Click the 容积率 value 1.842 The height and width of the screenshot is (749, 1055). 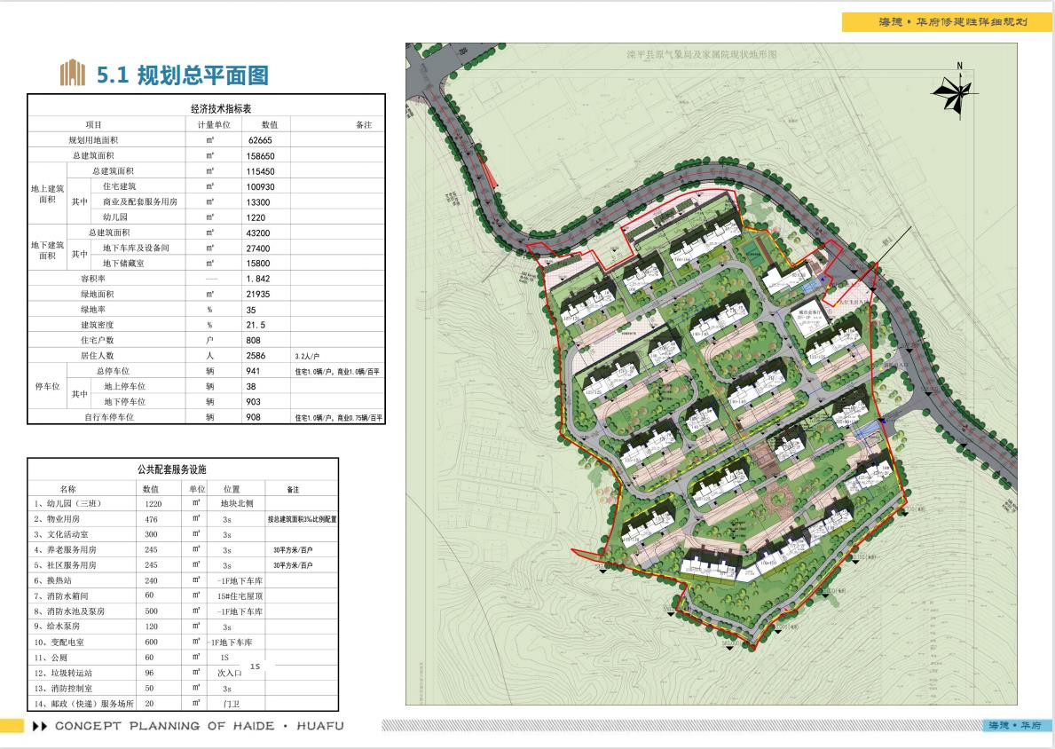click(264, 279)
